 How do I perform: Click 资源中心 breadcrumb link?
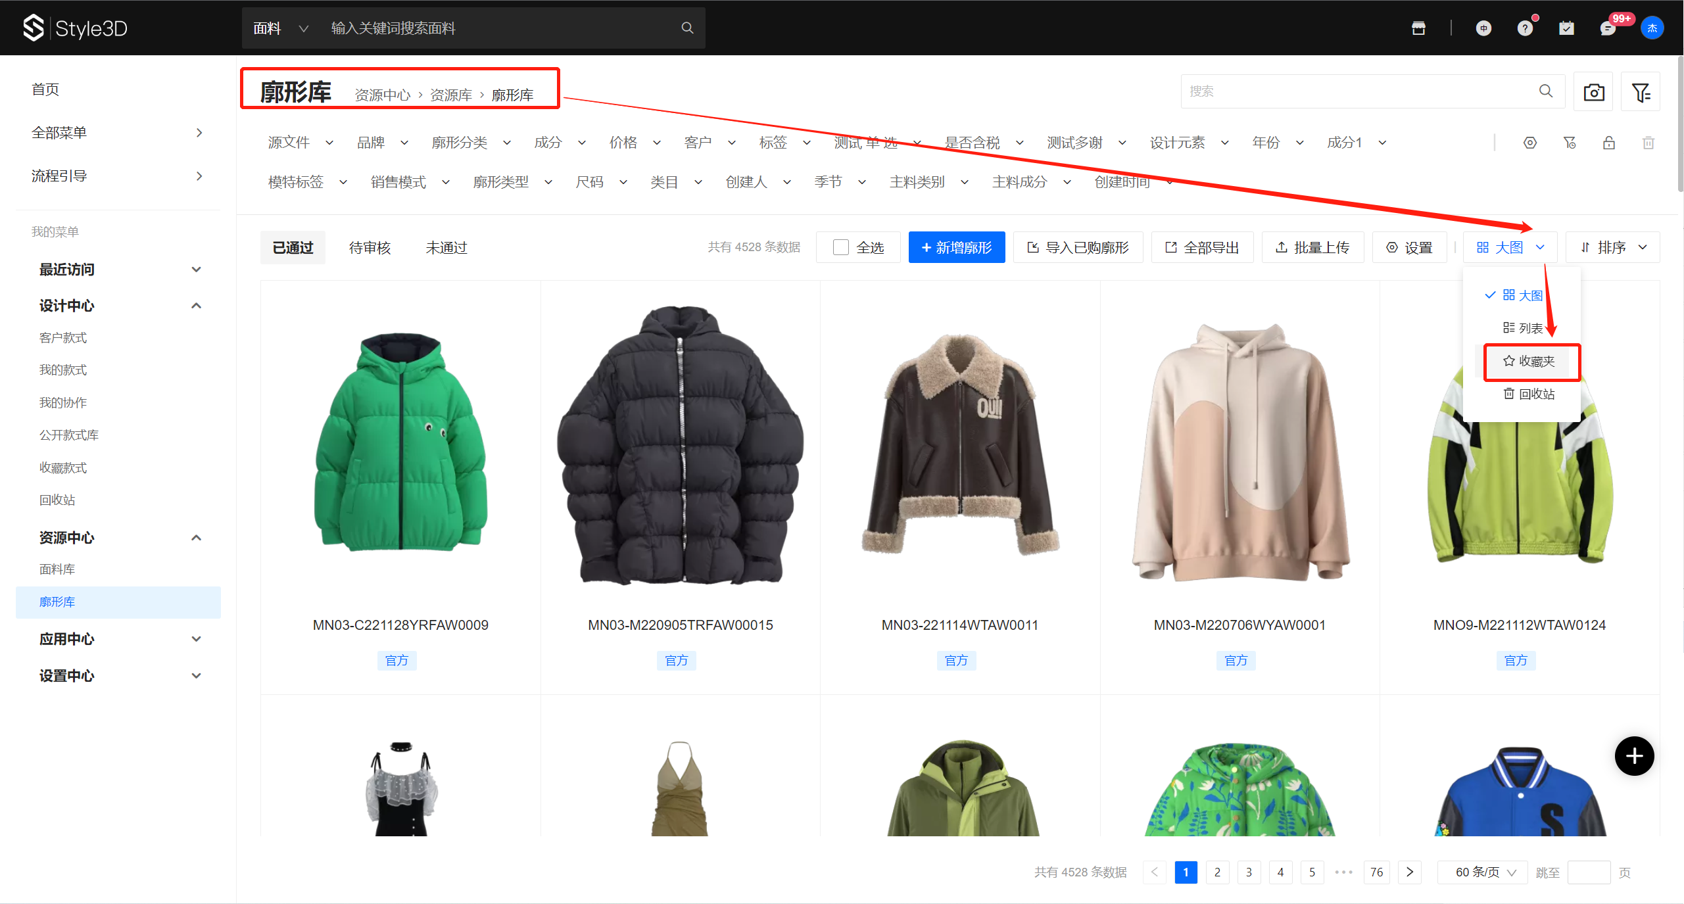point(383,95)
